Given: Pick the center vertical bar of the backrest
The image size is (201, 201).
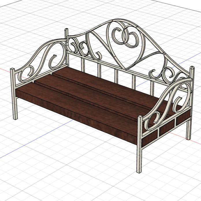Looking at the screenshot, I should pyautogui.click(x=116, y=76).
